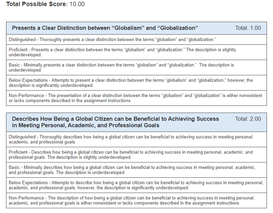Choose the Distinguished global citizen row
Image resolution: width=273 pixels, height=213 pixels.
tap(136, 139)
